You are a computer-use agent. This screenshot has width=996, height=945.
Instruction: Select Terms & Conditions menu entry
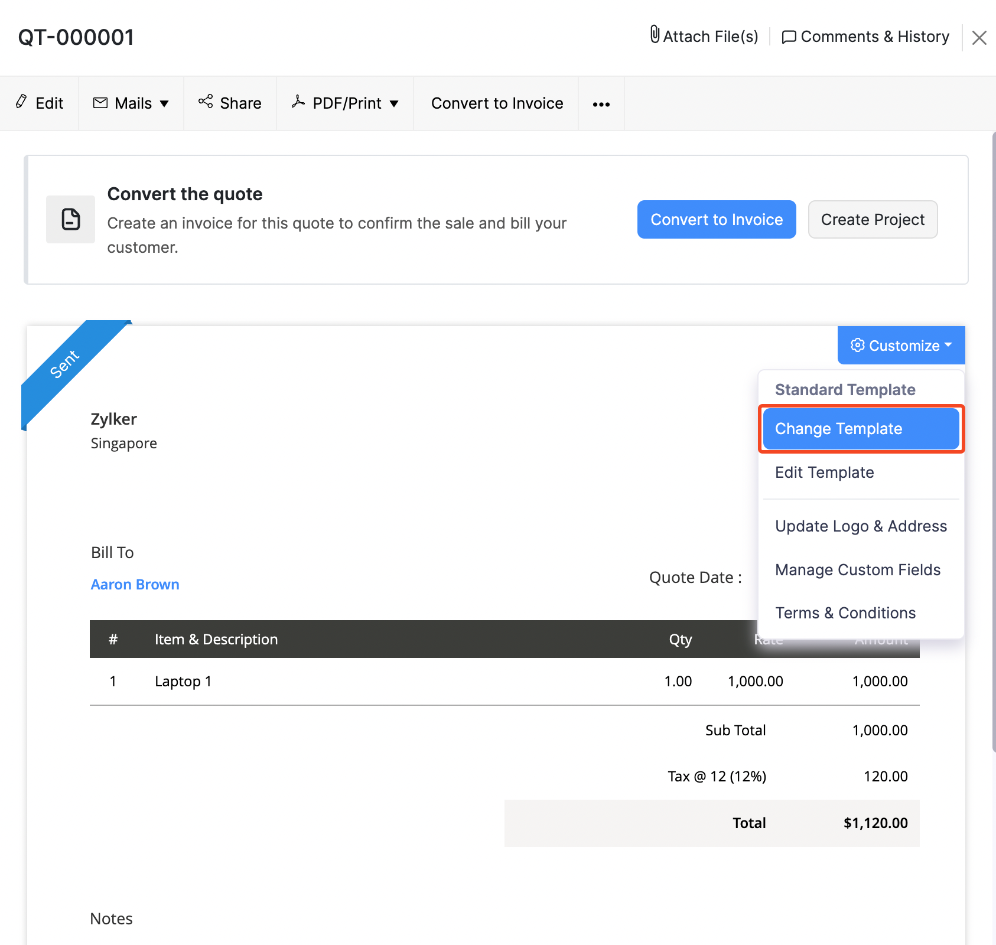tap(845, 612)
